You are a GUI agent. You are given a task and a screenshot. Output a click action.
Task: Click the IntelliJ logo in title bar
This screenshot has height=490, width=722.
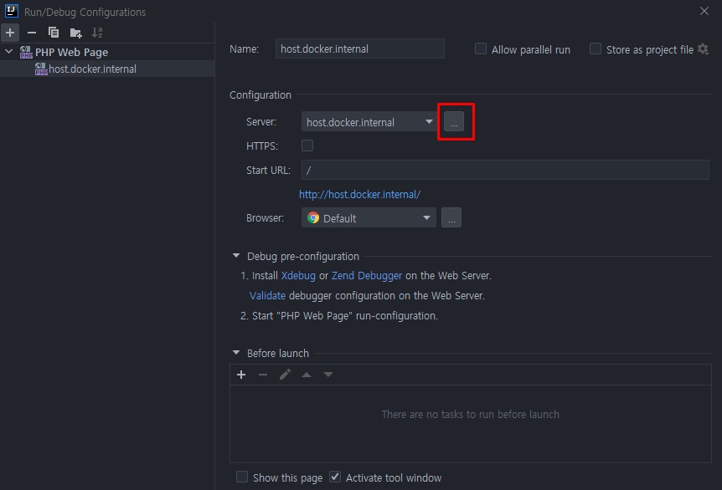11,11
